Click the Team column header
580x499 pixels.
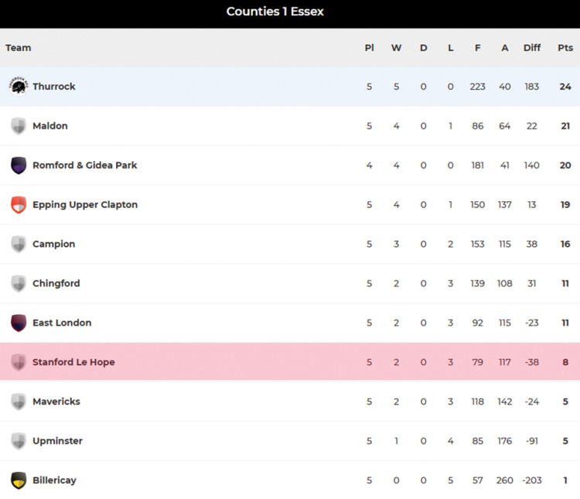pyautogui.click(x=19, y=48)
